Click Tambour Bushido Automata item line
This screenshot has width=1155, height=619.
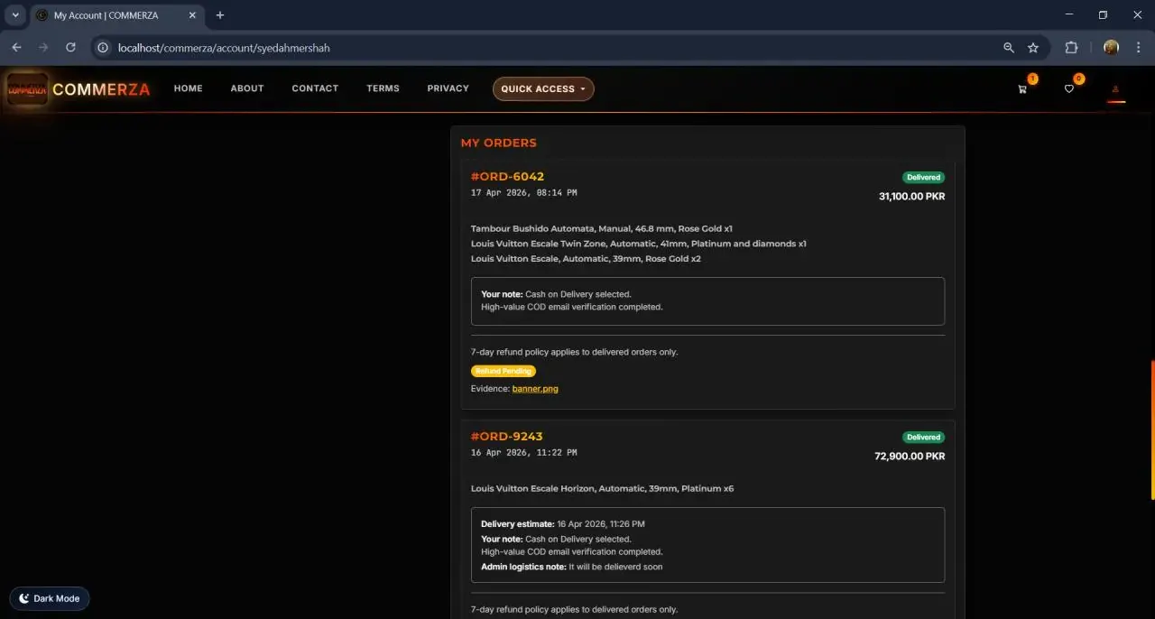point(602,229)
